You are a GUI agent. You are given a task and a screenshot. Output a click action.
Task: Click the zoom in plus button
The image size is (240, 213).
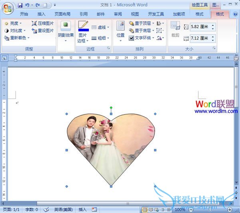(x=230, y=209)
